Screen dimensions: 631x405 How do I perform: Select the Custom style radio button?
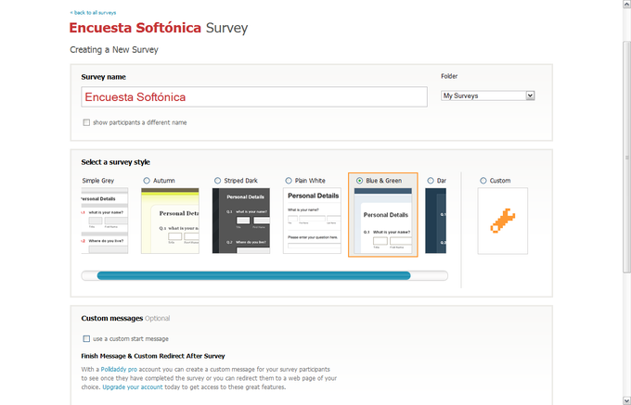click(483, 181)
